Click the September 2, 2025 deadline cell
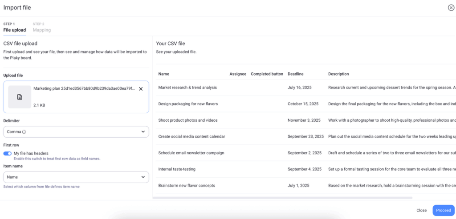This screenshot has width=456, height=219. pyautogui.click(x=305, y=152)
